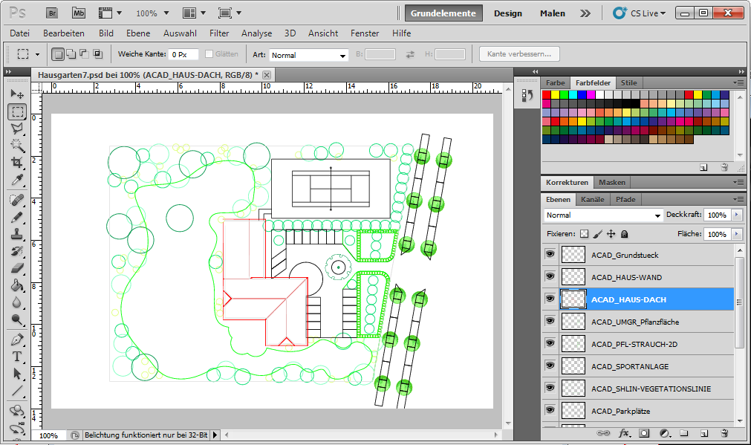Launch Bridge from the Br icon
The height and width of the screenshot is (445, 751).
coord(52,13)
